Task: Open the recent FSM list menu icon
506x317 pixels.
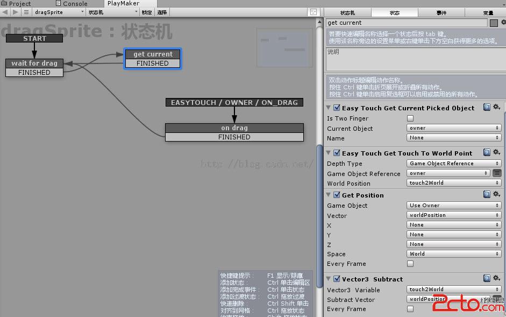Action: [x=26, y=12]
